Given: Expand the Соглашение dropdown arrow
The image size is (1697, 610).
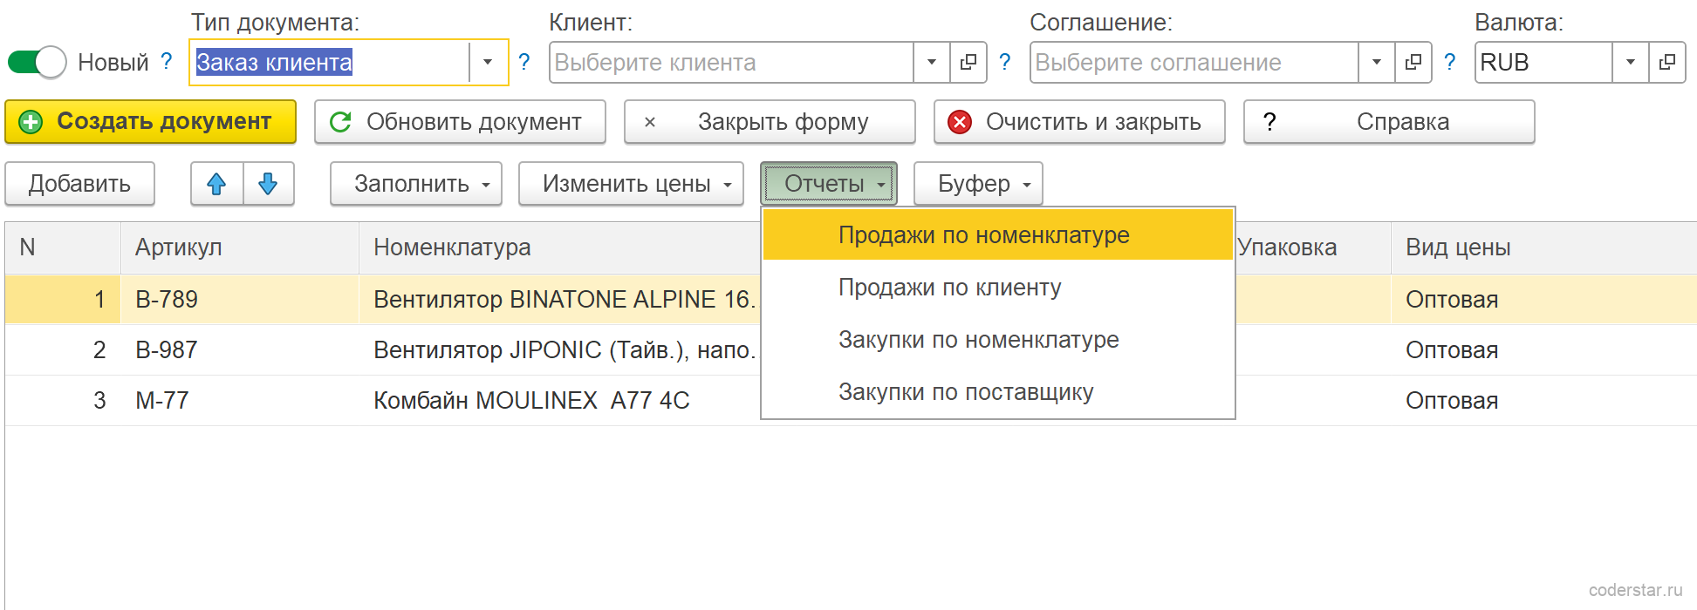Looking at the screenshot, I should 1377,63.
